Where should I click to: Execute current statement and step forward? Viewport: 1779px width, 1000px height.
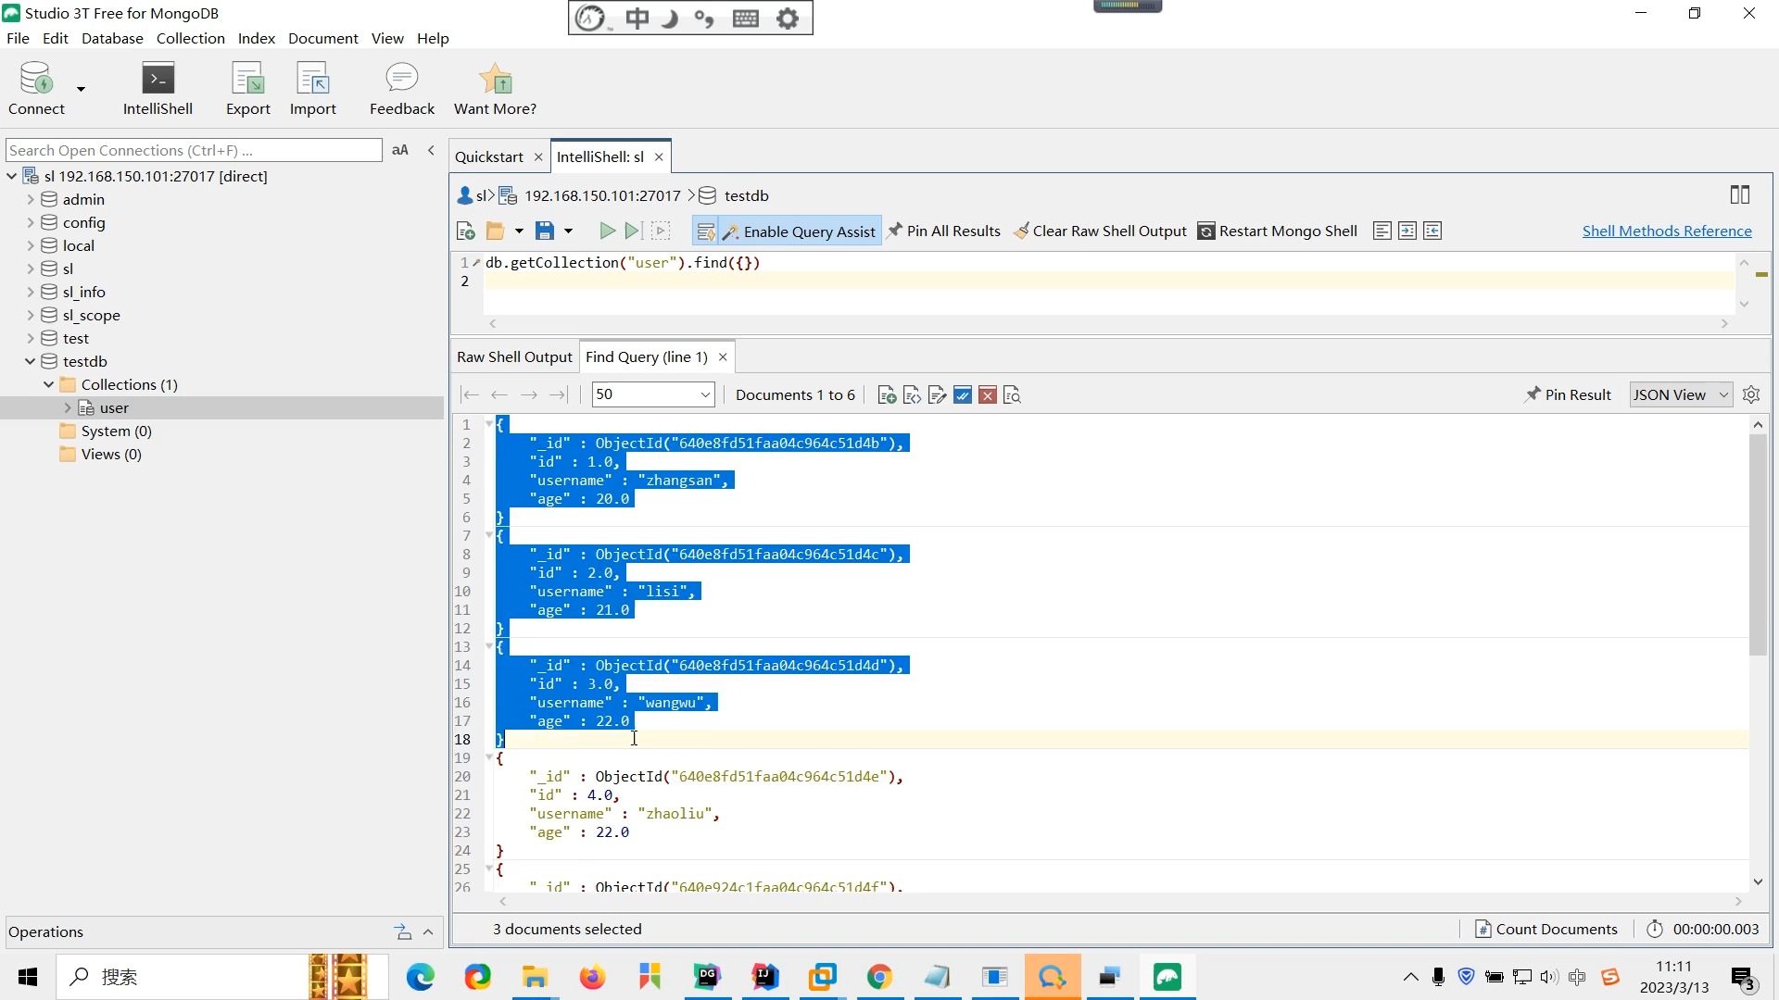click(633, 231)
